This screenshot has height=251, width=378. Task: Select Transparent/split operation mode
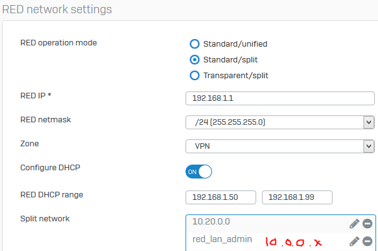(194, 76)
